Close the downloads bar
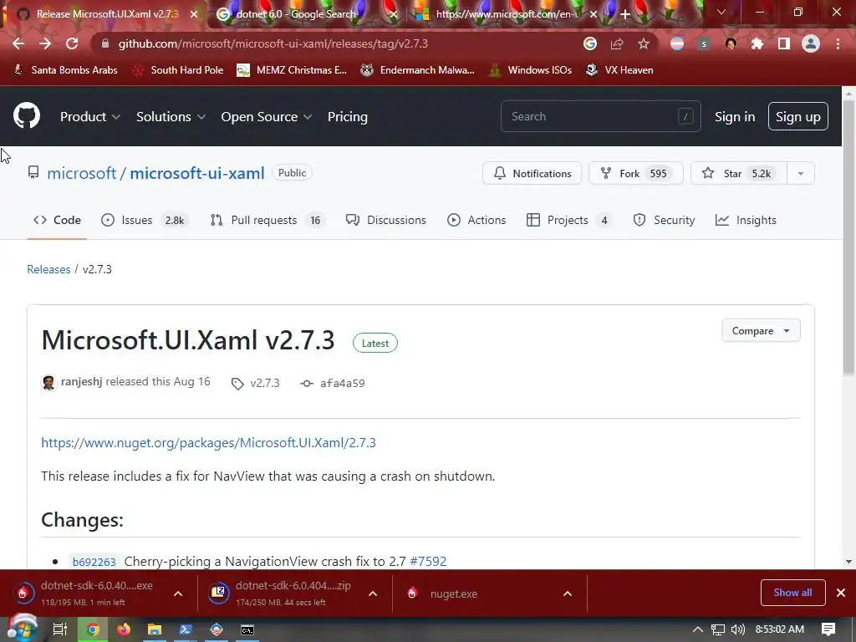 point(841,593)
